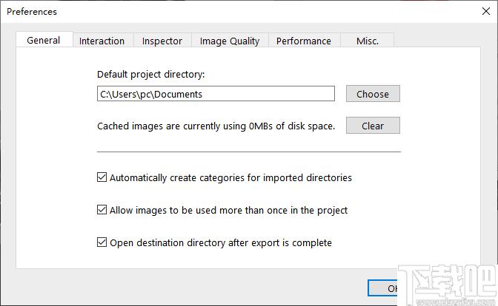
Task: Switch to the General tab
Action: [x=44, y=41]
